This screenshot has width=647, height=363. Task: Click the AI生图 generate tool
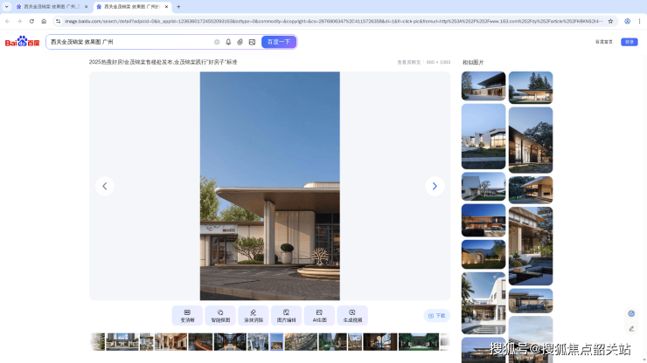tap(319, 316)
